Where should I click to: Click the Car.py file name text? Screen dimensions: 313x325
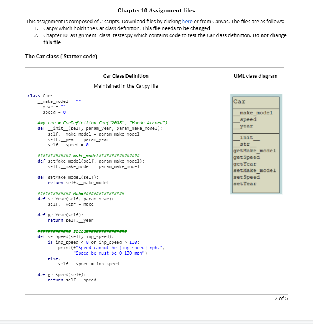[50, 28]
